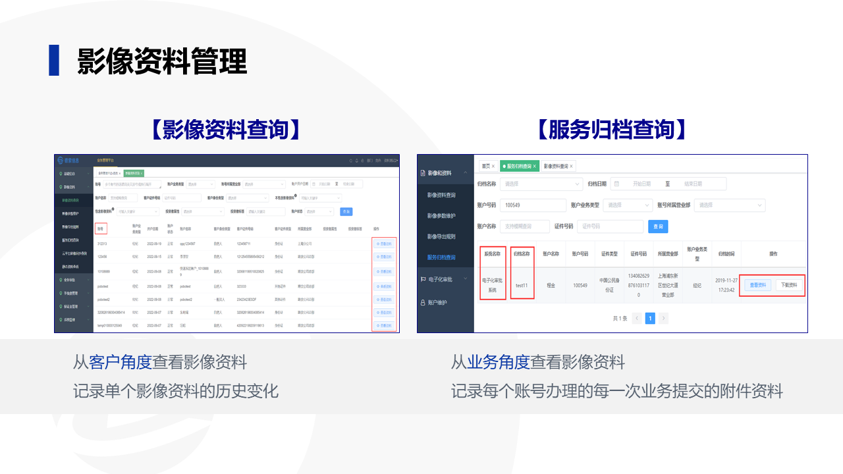This screenshot has width=843, height=474.
Task: Click the calendar icon in 归档日期 field
Action: click(x=616, y=184)
